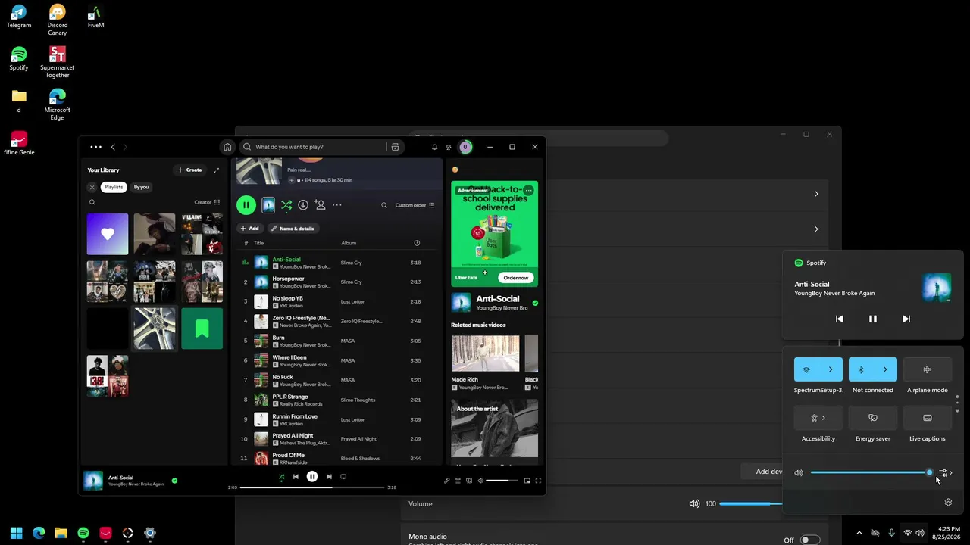Pause the playlist with the large green button
The width and height of the screenshot is (970, 545).
(246, 205)
